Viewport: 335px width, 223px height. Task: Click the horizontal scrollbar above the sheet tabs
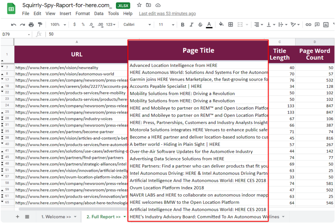click(x=73, y=209)
